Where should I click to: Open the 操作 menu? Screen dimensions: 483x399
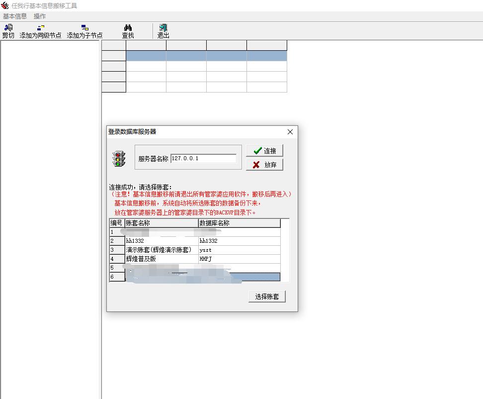pos(40,16)
